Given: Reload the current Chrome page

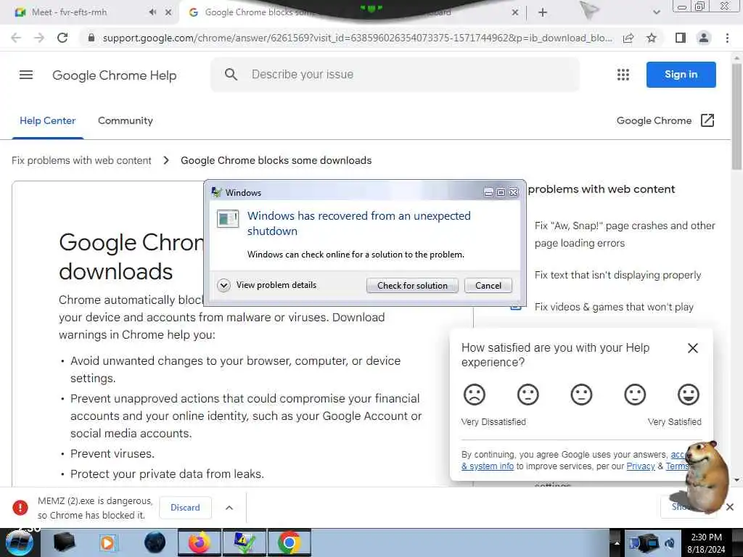Looking at the screenshot, I should click(62, 38).
